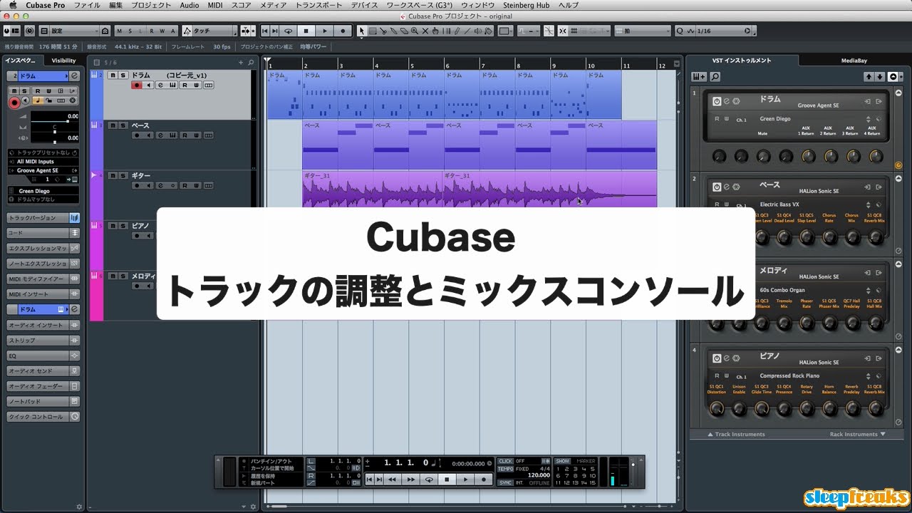Expand the MIDI インサート section
The image size is (912, 513).
pos(43,294)
